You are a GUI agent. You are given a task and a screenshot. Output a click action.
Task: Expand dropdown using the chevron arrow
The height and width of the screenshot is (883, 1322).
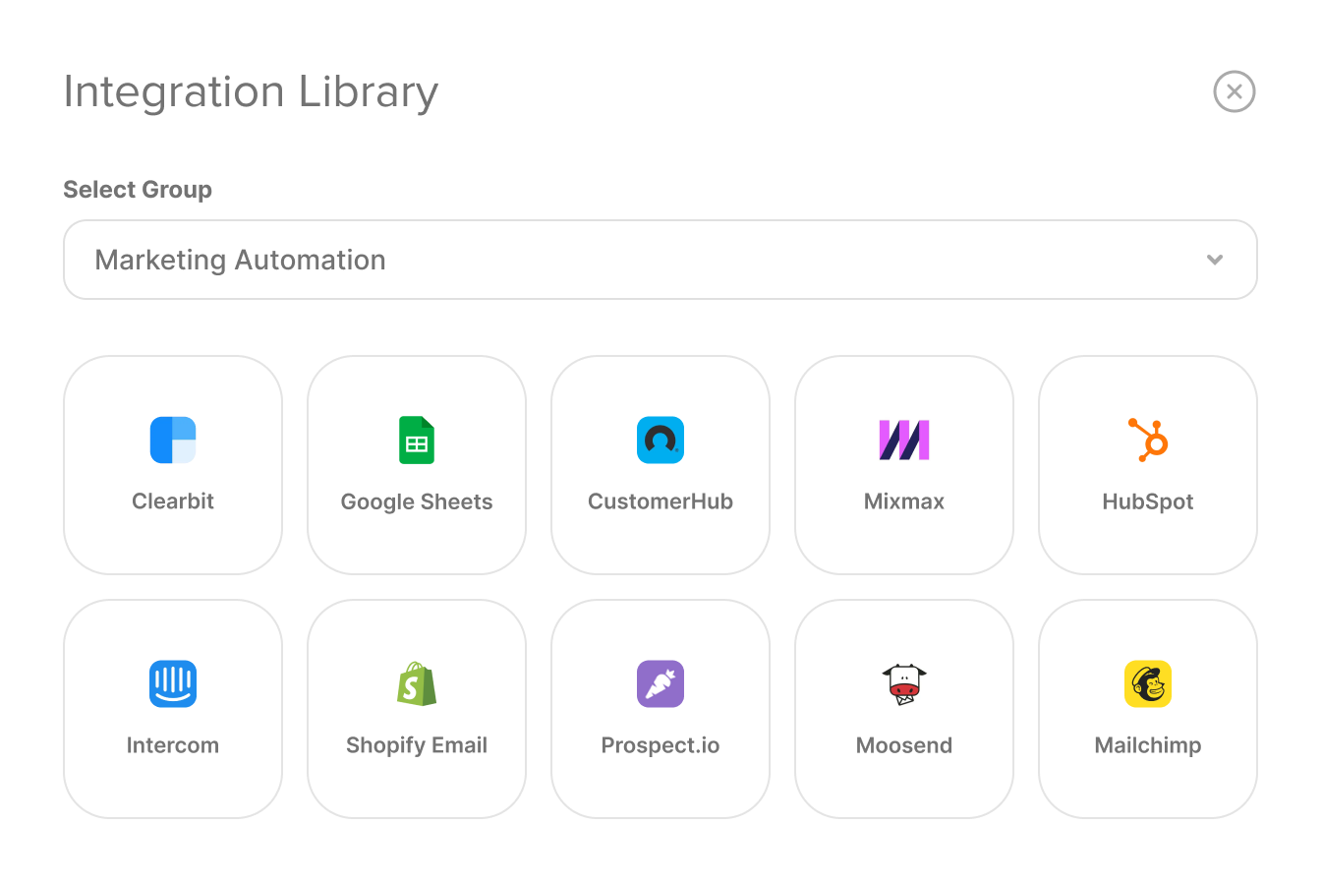1215,260
